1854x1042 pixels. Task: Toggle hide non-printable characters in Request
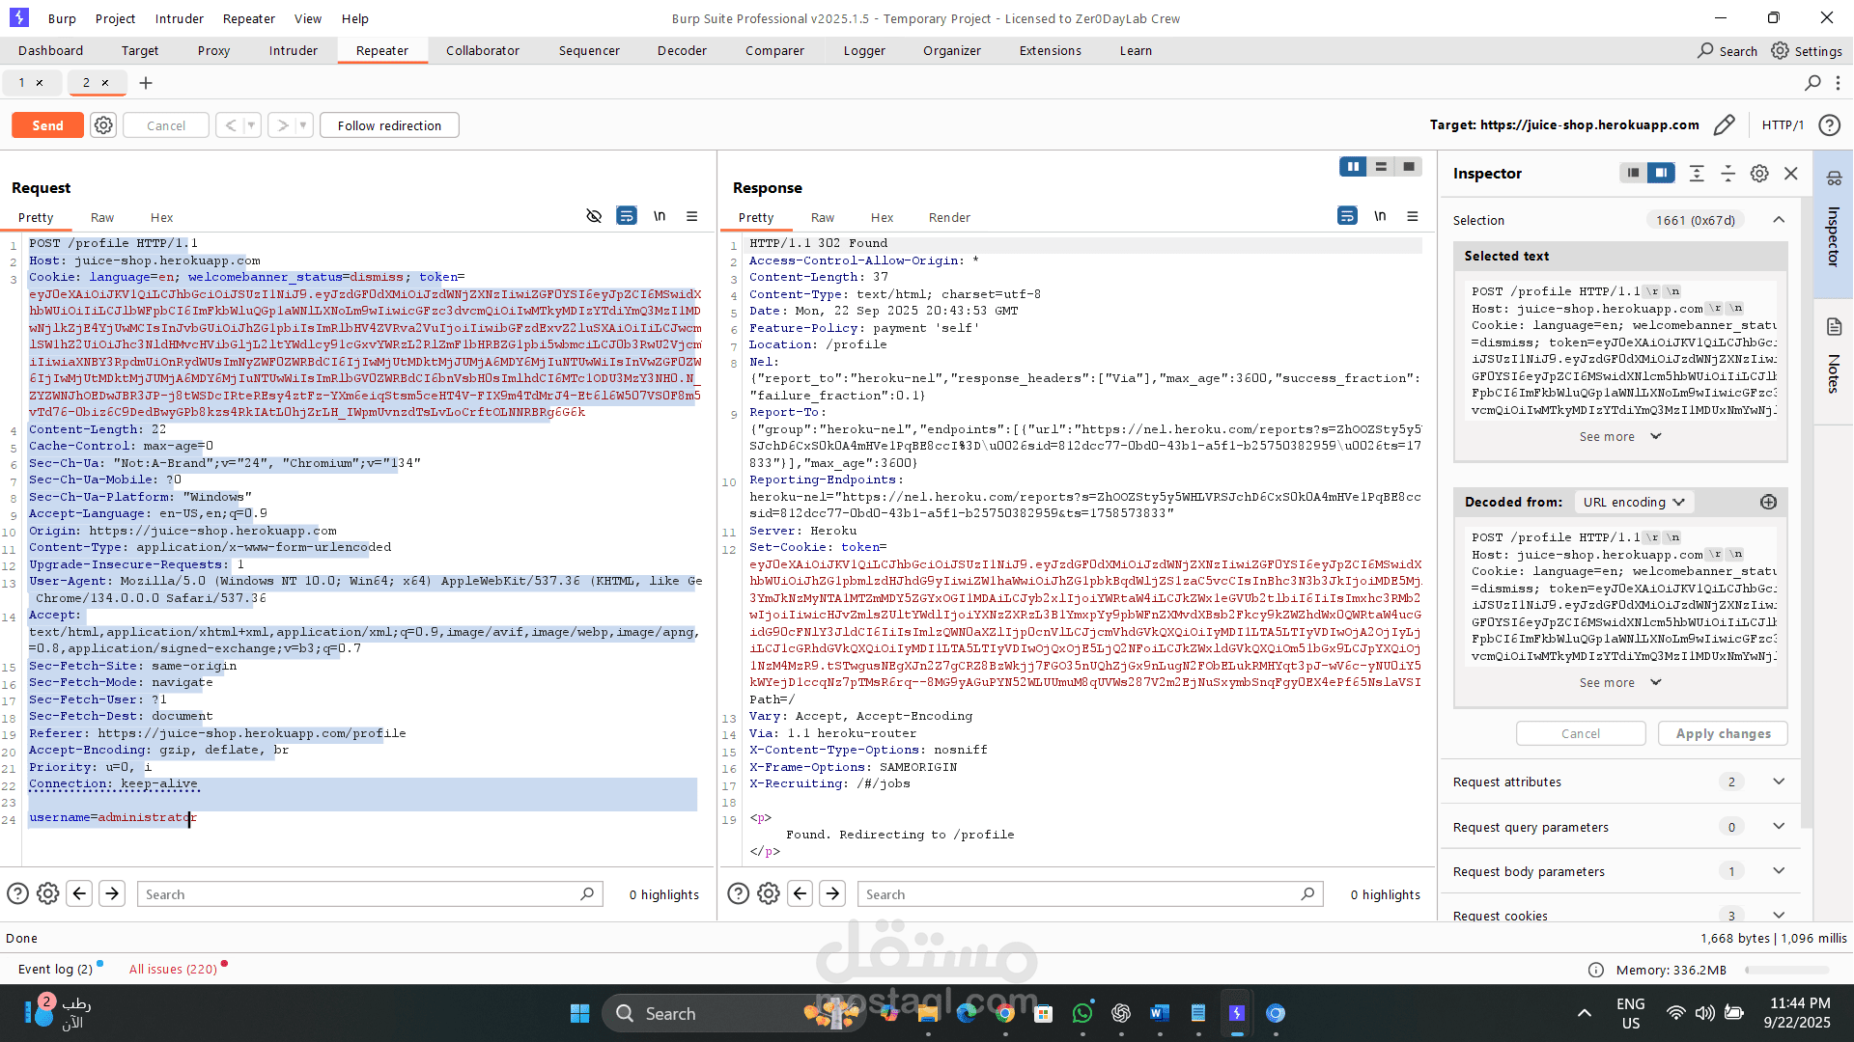594,216
